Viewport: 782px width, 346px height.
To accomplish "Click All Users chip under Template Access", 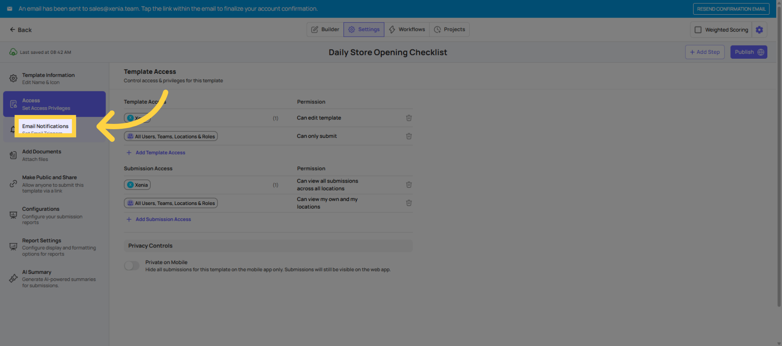I will click(171, 136).
